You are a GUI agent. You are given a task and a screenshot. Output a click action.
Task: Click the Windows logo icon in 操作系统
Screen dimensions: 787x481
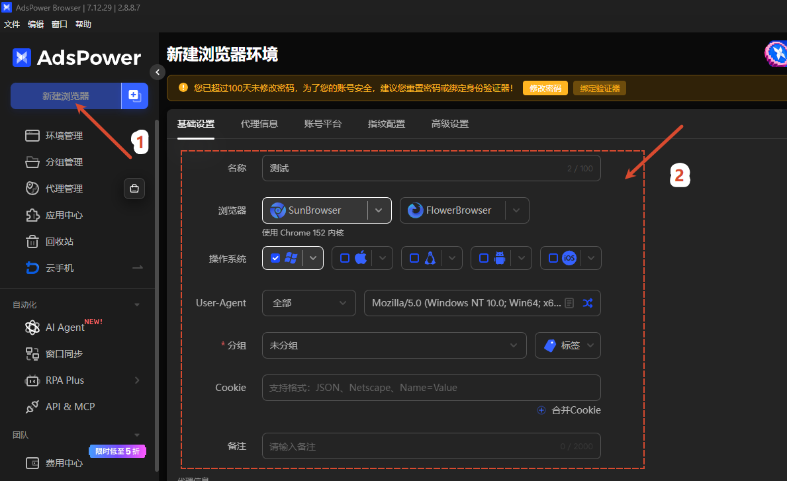click(x=291, y=258)
